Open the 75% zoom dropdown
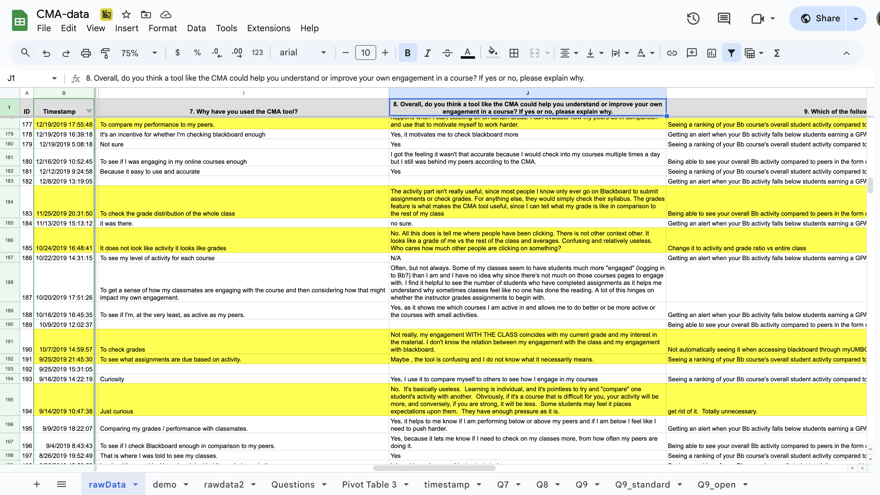Screen dimensions: 880x495 point(139,53)
